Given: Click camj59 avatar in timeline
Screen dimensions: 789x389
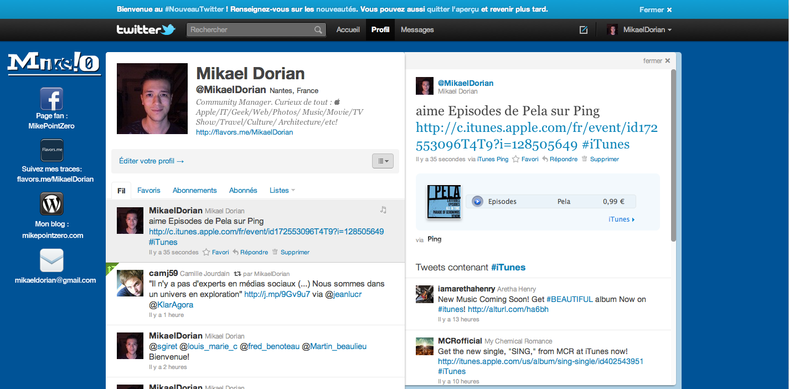Looking at the screenshot, I should (x=131, y=283).
